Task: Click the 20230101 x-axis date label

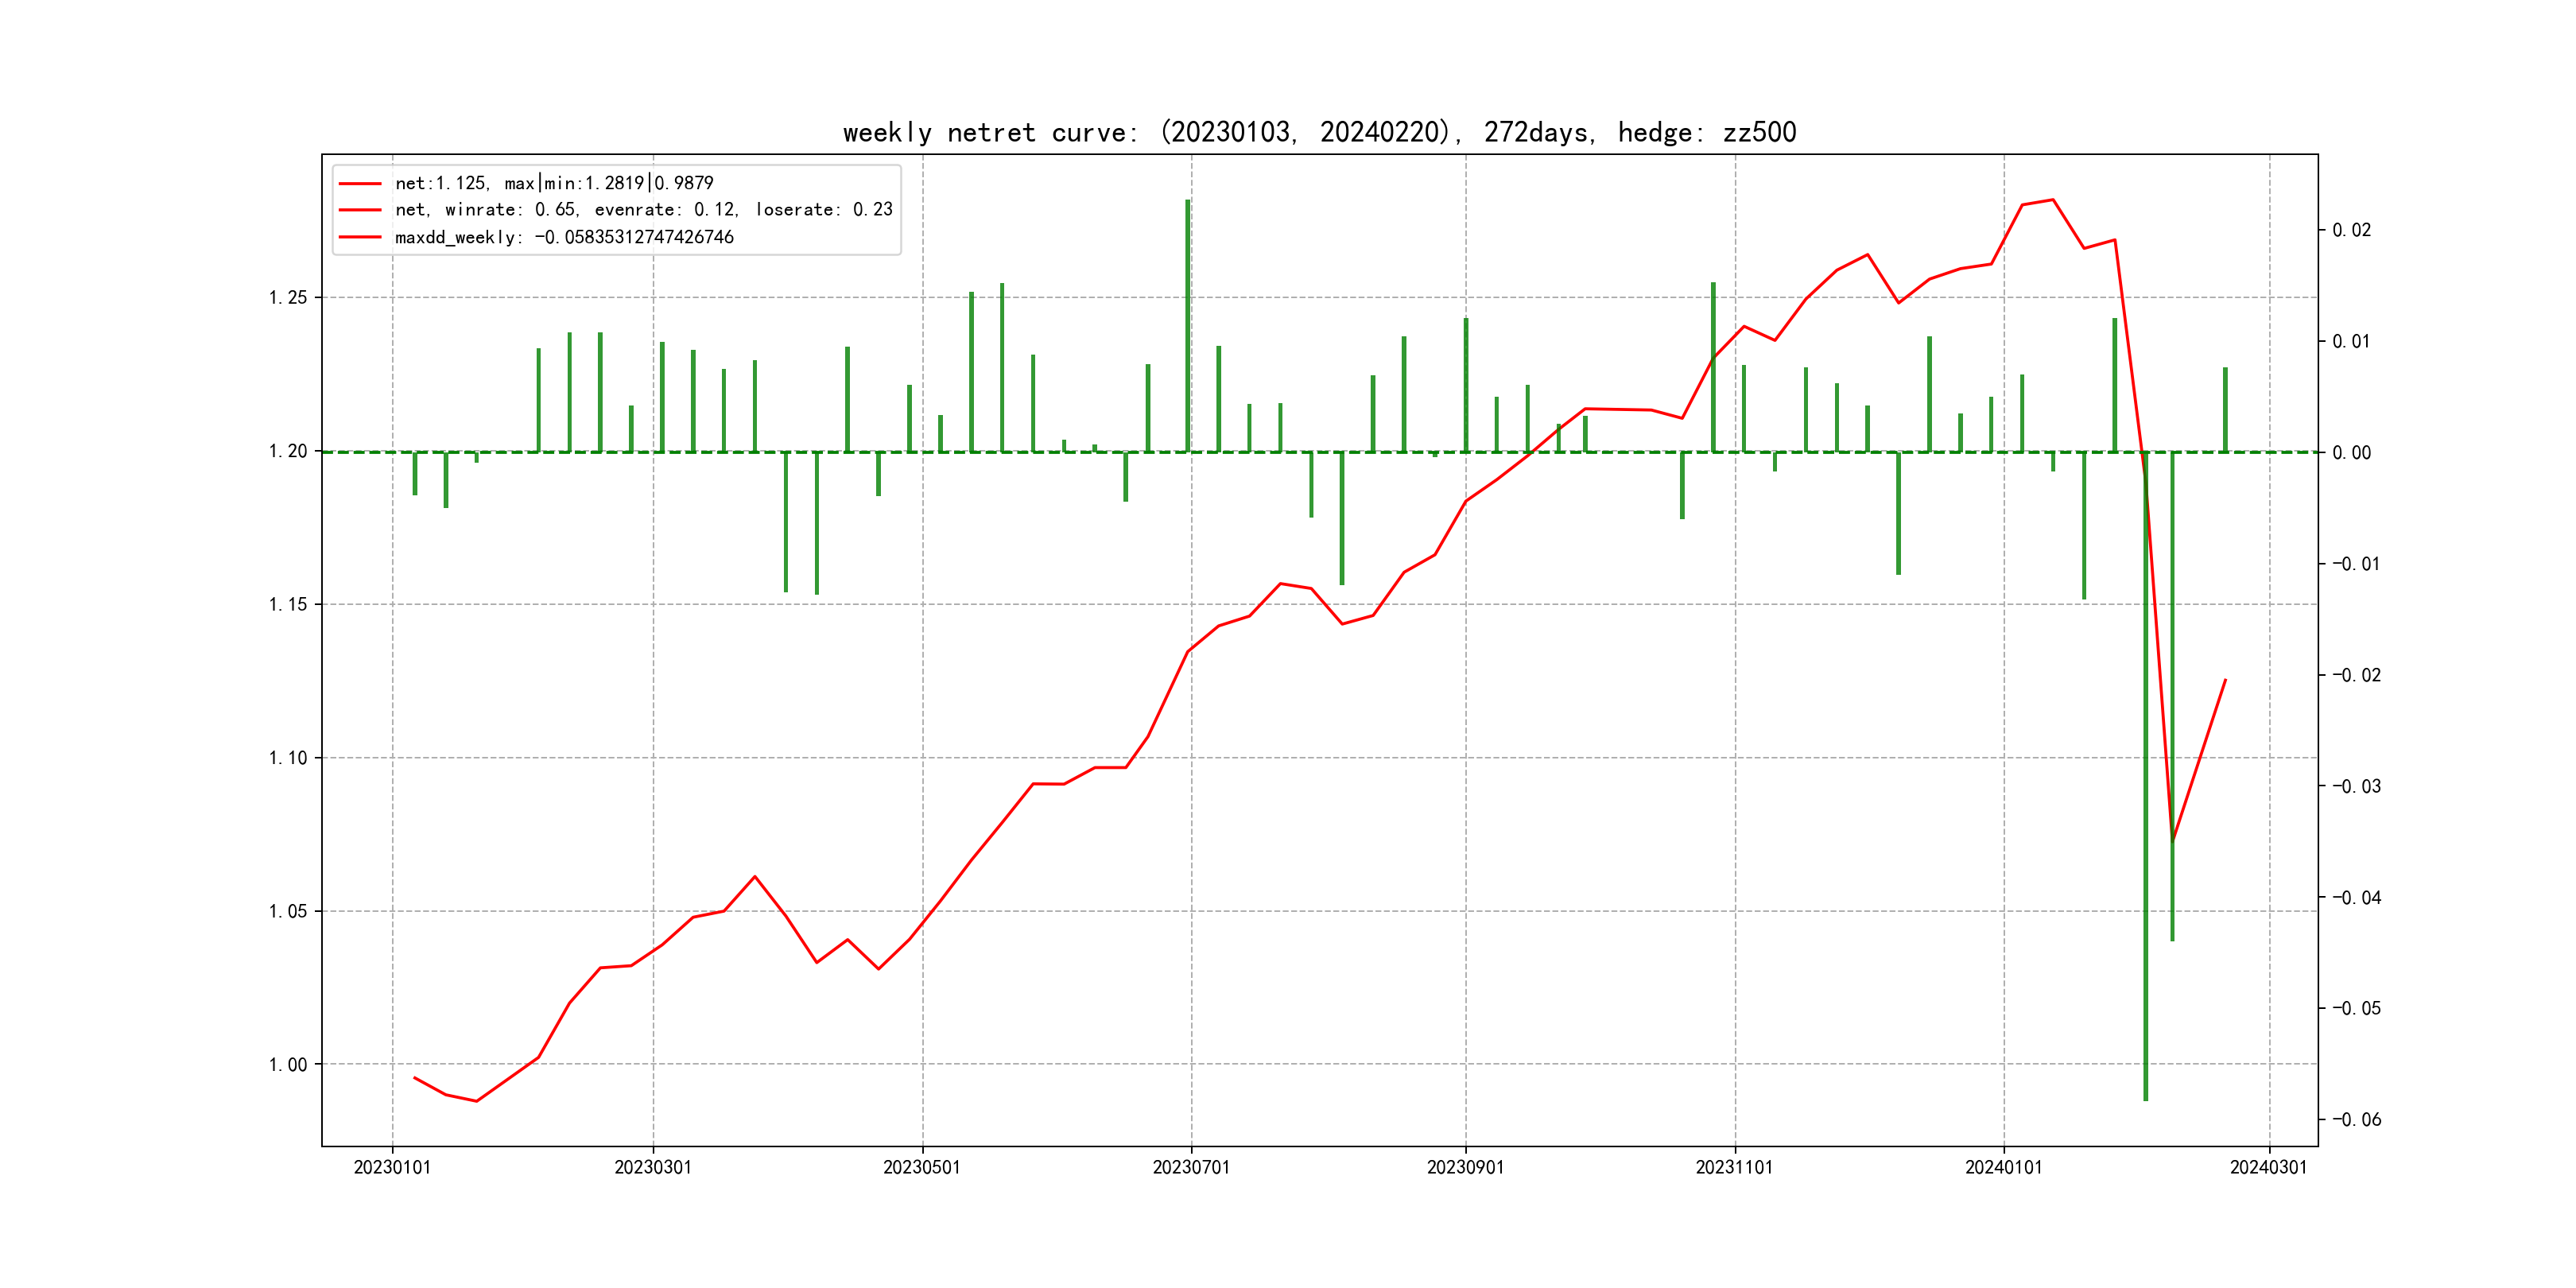Action: [392, 1167]
